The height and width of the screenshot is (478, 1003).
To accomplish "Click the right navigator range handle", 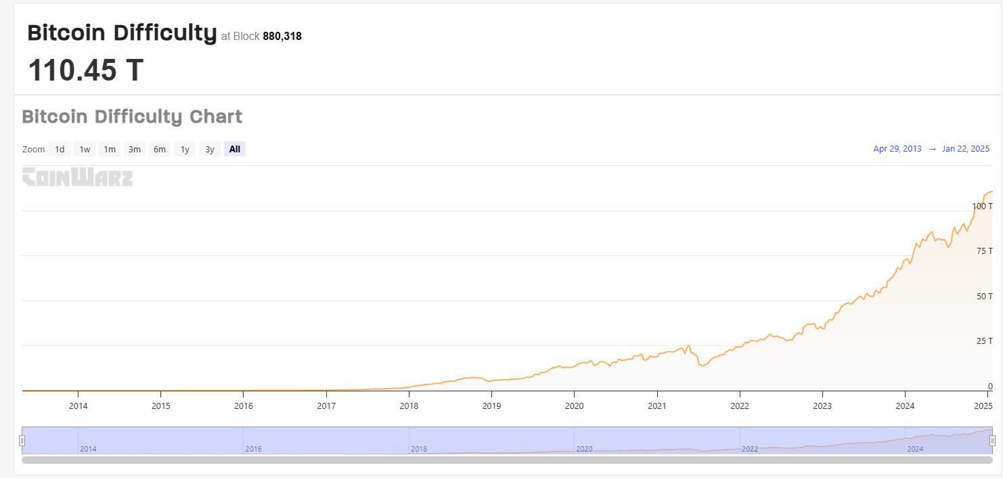I will coord(992,441).
